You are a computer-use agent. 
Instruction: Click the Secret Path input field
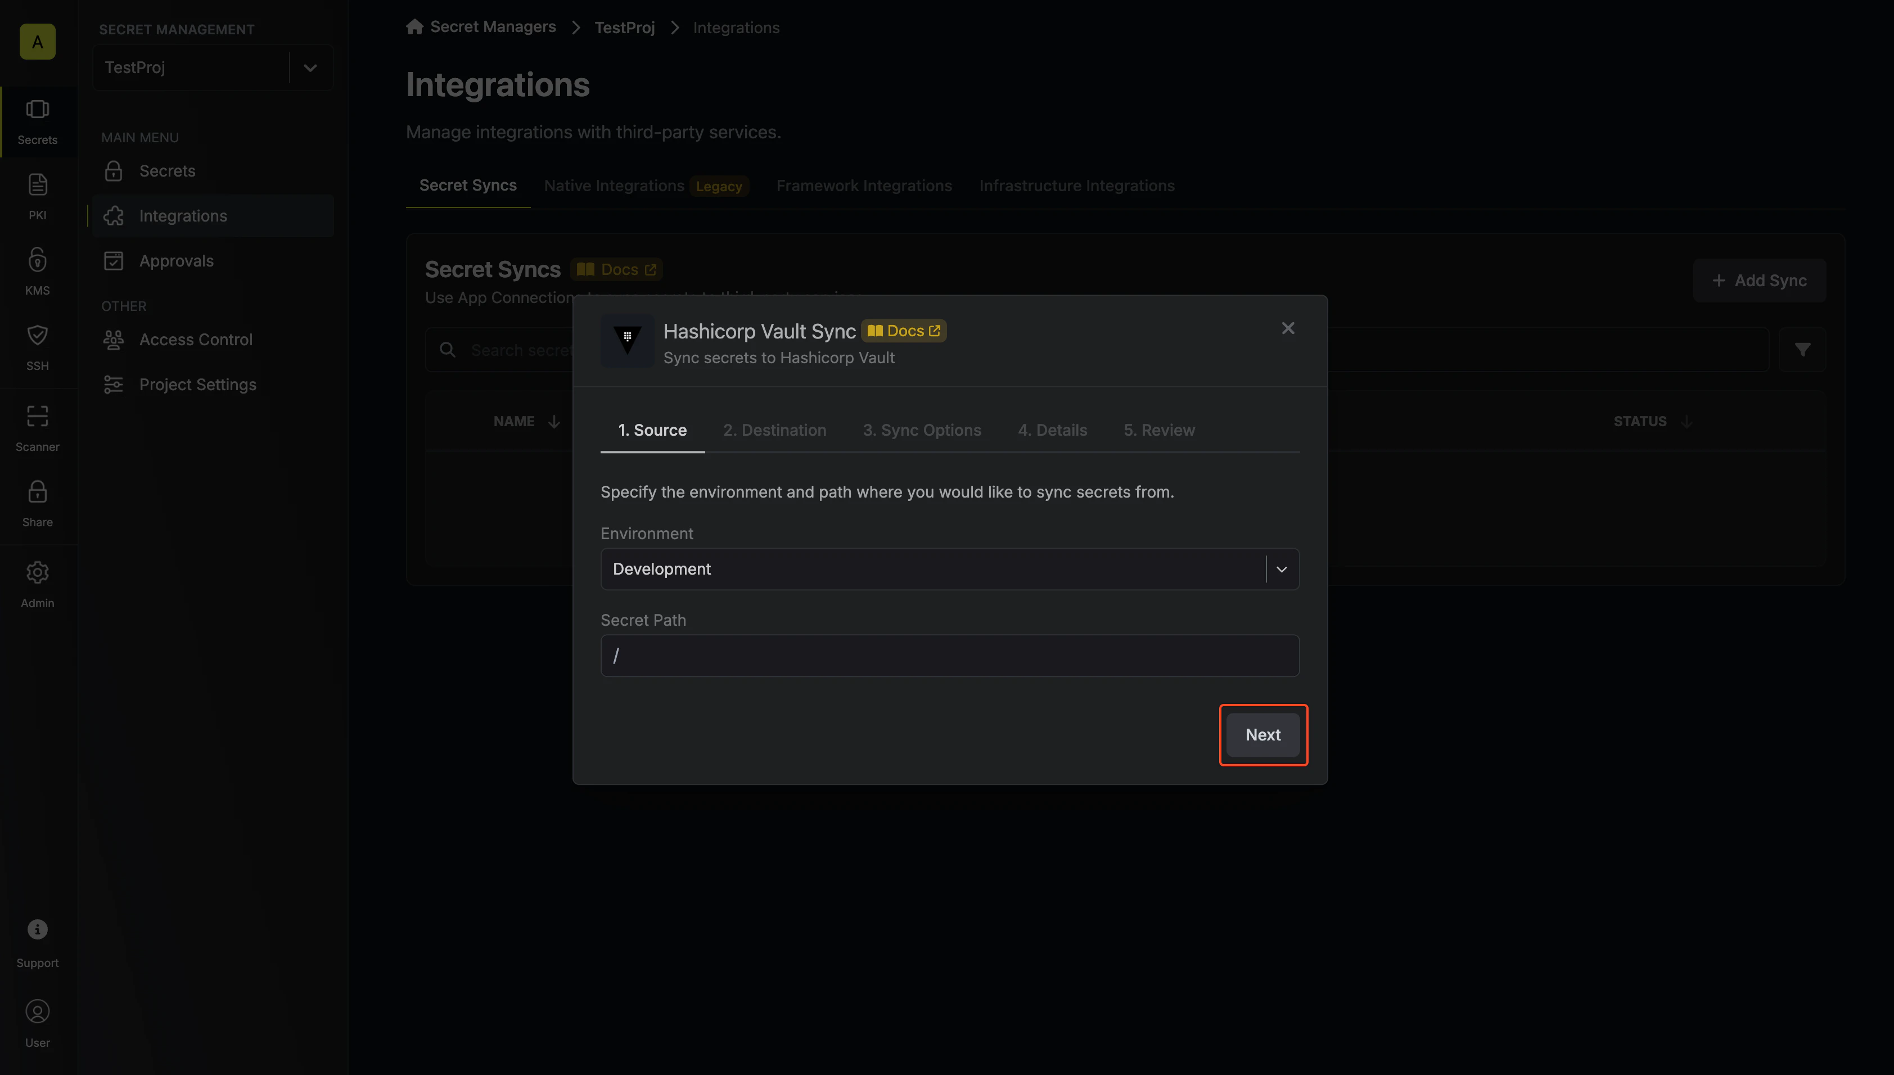tap(950, 656)
